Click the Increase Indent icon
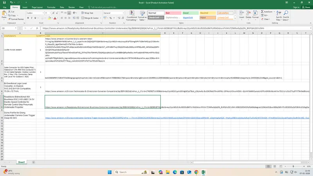Viewport: 313px width, 176px height. 77,18
